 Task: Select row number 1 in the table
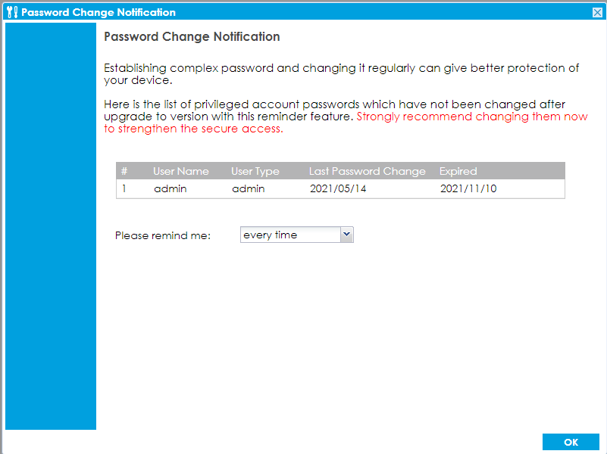pos(124,188)
